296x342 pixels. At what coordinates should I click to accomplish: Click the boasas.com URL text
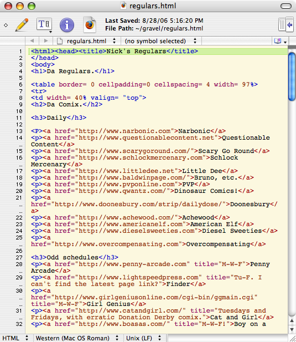(122, 324)
